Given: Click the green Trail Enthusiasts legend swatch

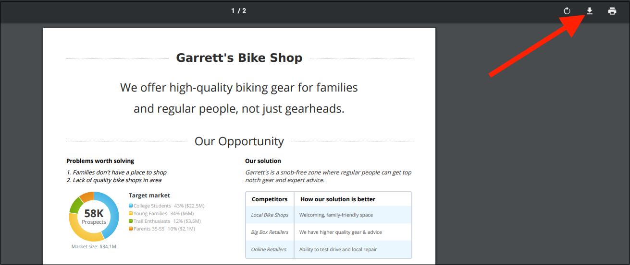Looking at the screenshot, I should pos(131,221).
